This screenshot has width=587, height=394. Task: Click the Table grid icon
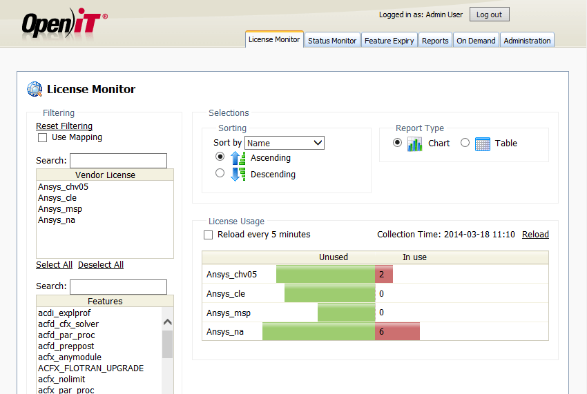(483, 144)
